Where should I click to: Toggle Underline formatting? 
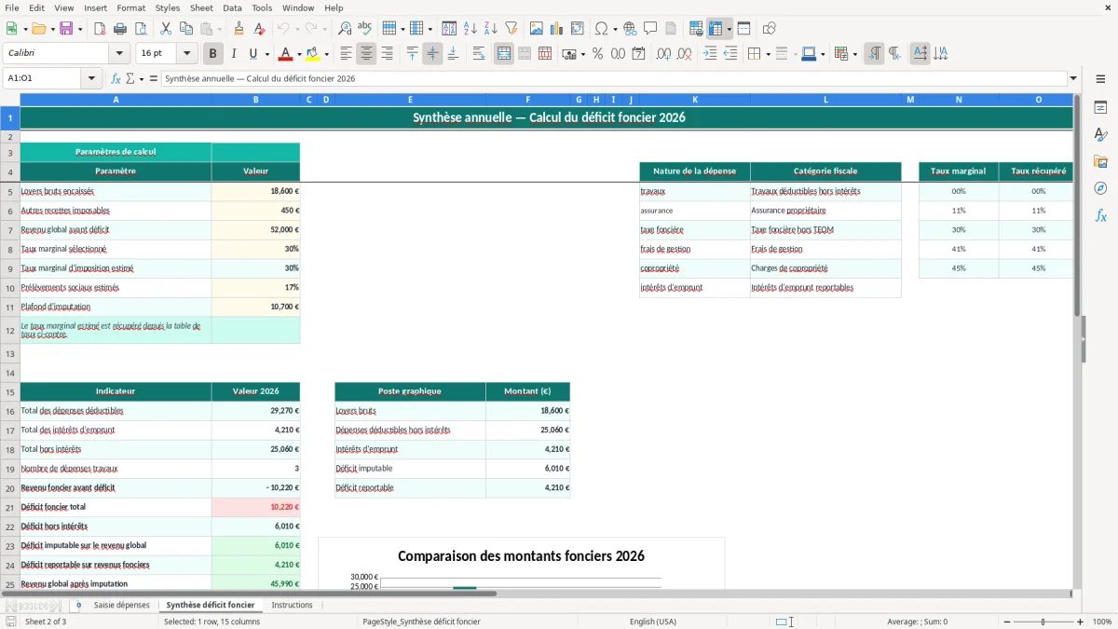[x=252, y=54]
